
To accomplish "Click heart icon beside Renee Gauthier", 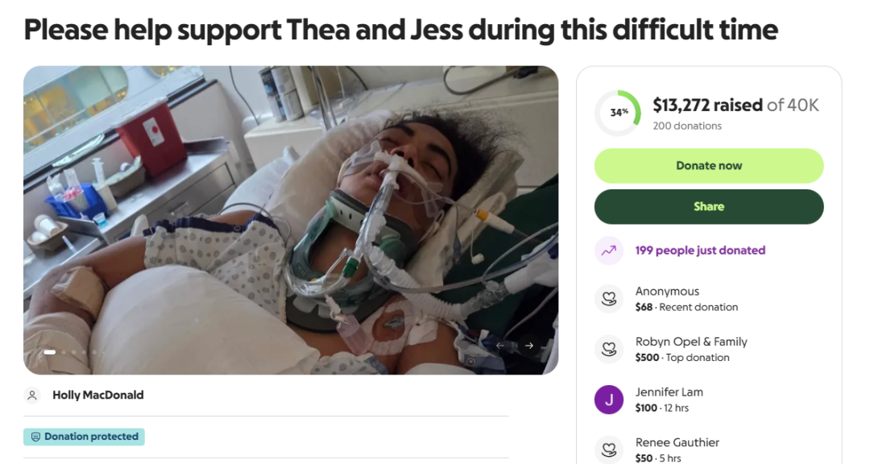I will click(x=609, y=449).
